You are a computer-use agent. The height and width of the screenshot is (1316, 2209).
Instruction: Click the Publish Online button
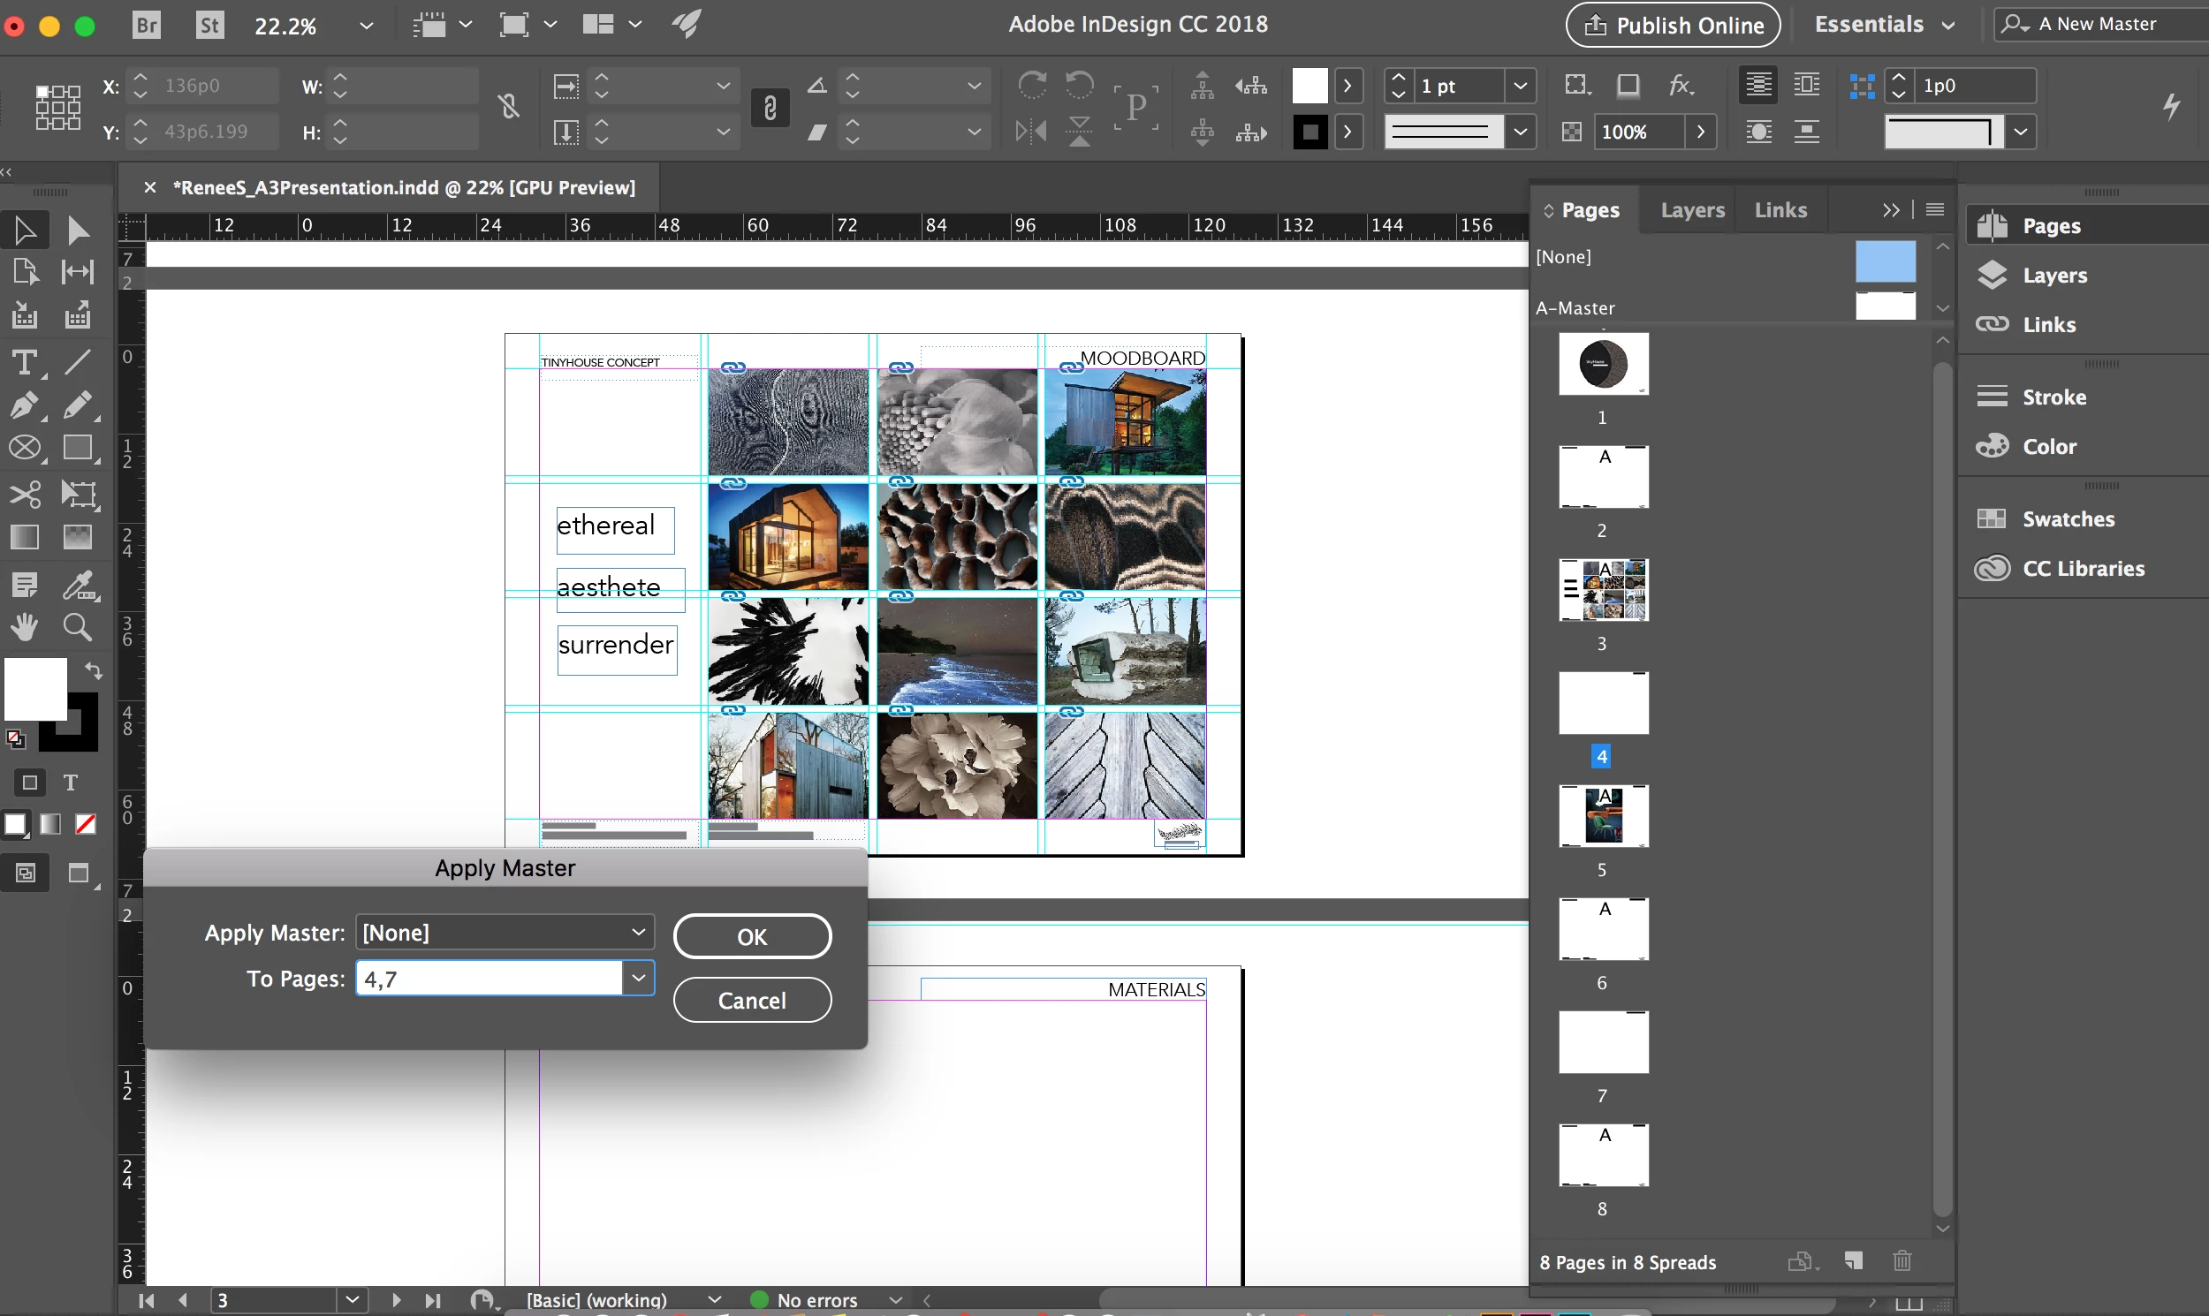pyautogui.click(x=1673, y=25)
